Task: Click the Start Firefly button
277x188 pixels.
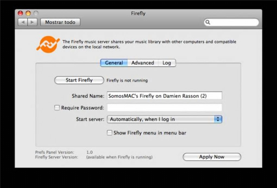Action: [x=79, y=80]
